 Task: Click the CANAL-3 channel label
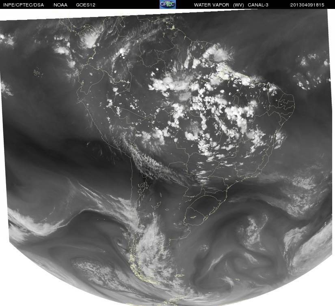pos(258,5)
